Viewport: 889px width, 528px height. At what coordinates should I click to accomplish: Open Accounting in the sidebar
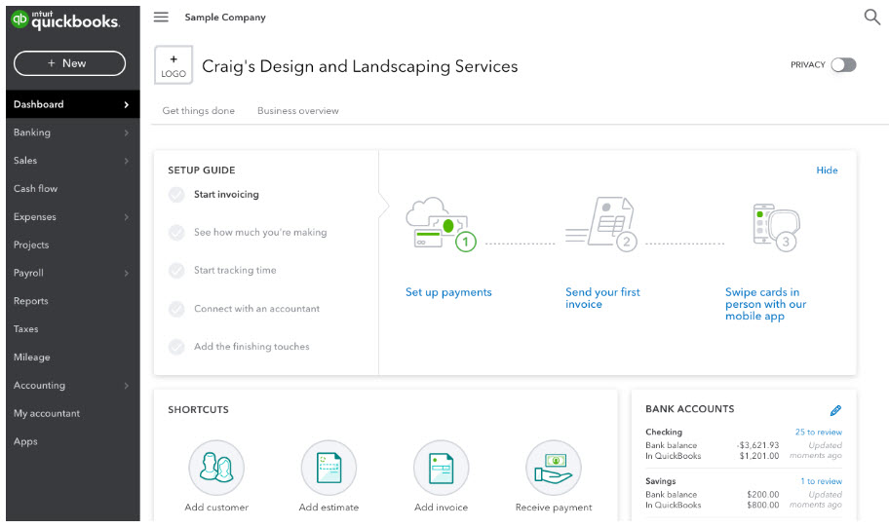[x=72, y=385]
